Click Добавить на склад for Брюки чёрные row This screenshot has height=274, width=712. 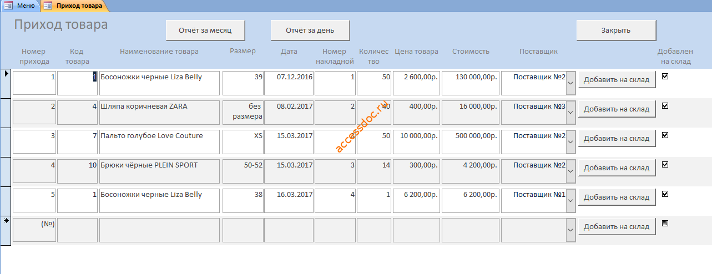click(x=617, y=168)
